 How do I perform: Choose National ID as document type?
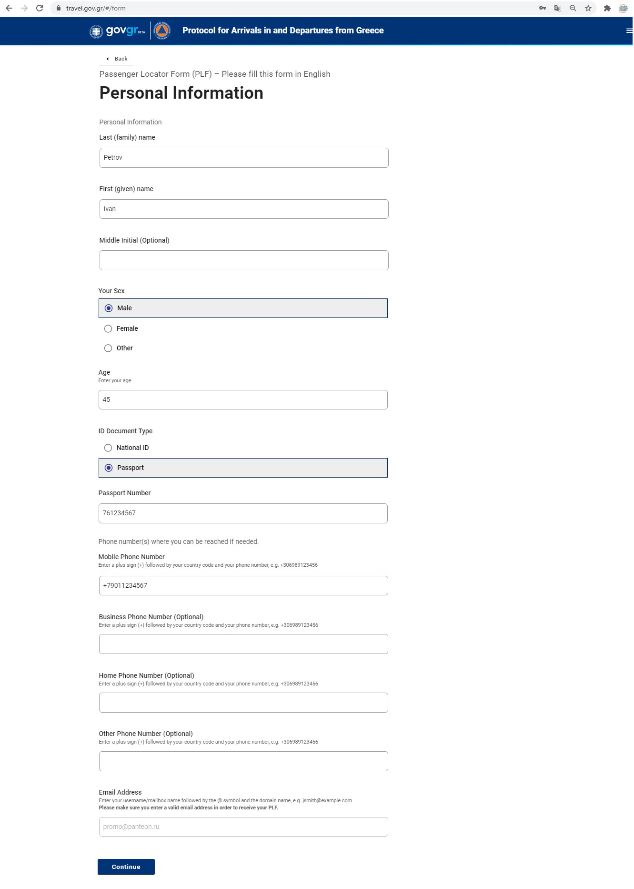tap(108, 448)
